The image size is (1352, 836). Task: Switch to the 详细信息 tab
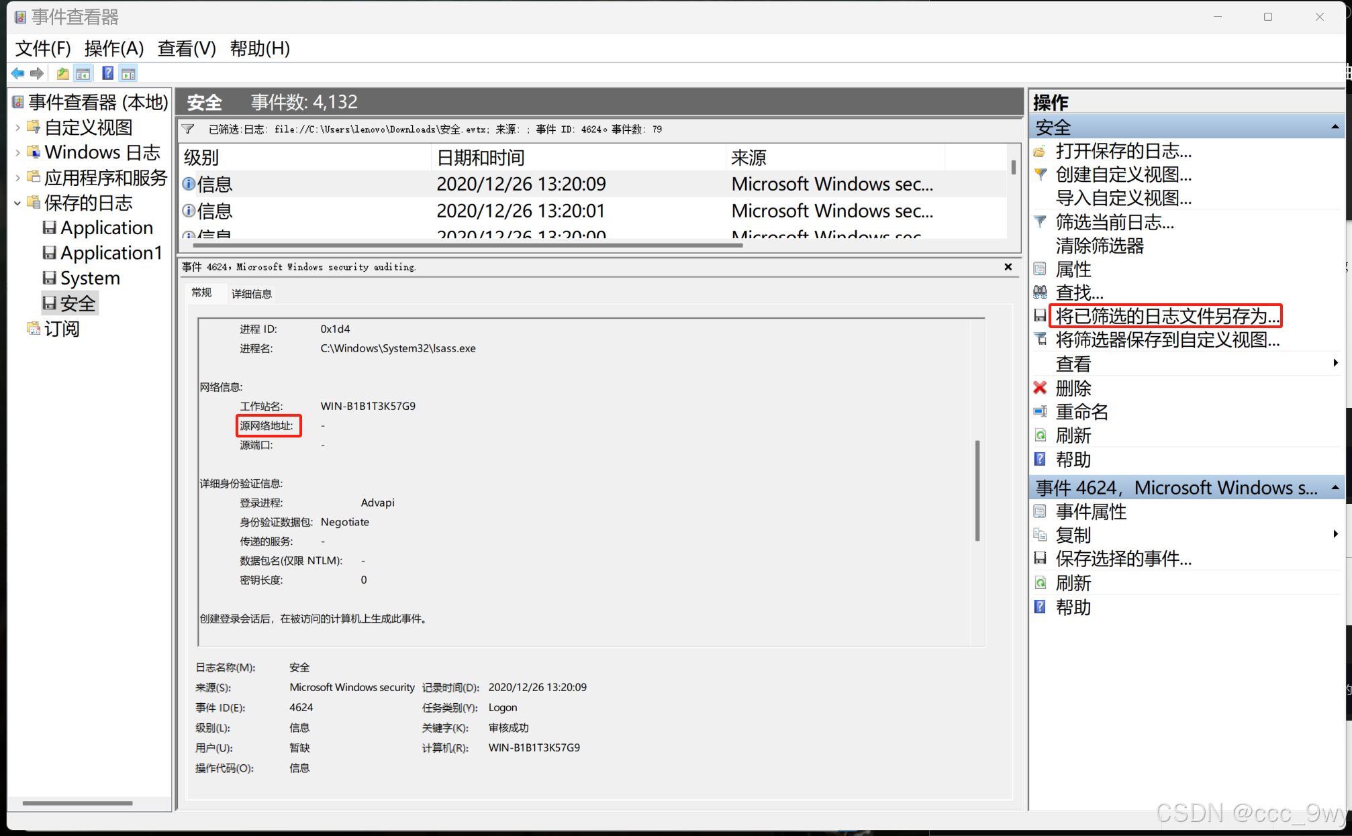tap(251, 294)
